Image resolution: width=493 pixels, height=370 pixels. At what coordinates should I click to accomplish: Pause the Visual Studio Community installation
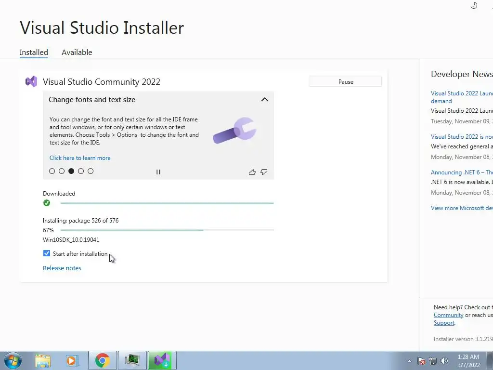[346, 81]
